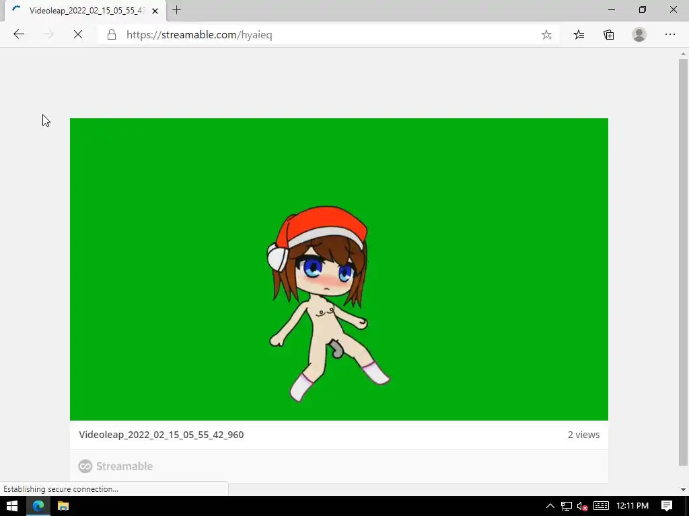
Task: Go back to the previous page
Action: pos(18,34)
